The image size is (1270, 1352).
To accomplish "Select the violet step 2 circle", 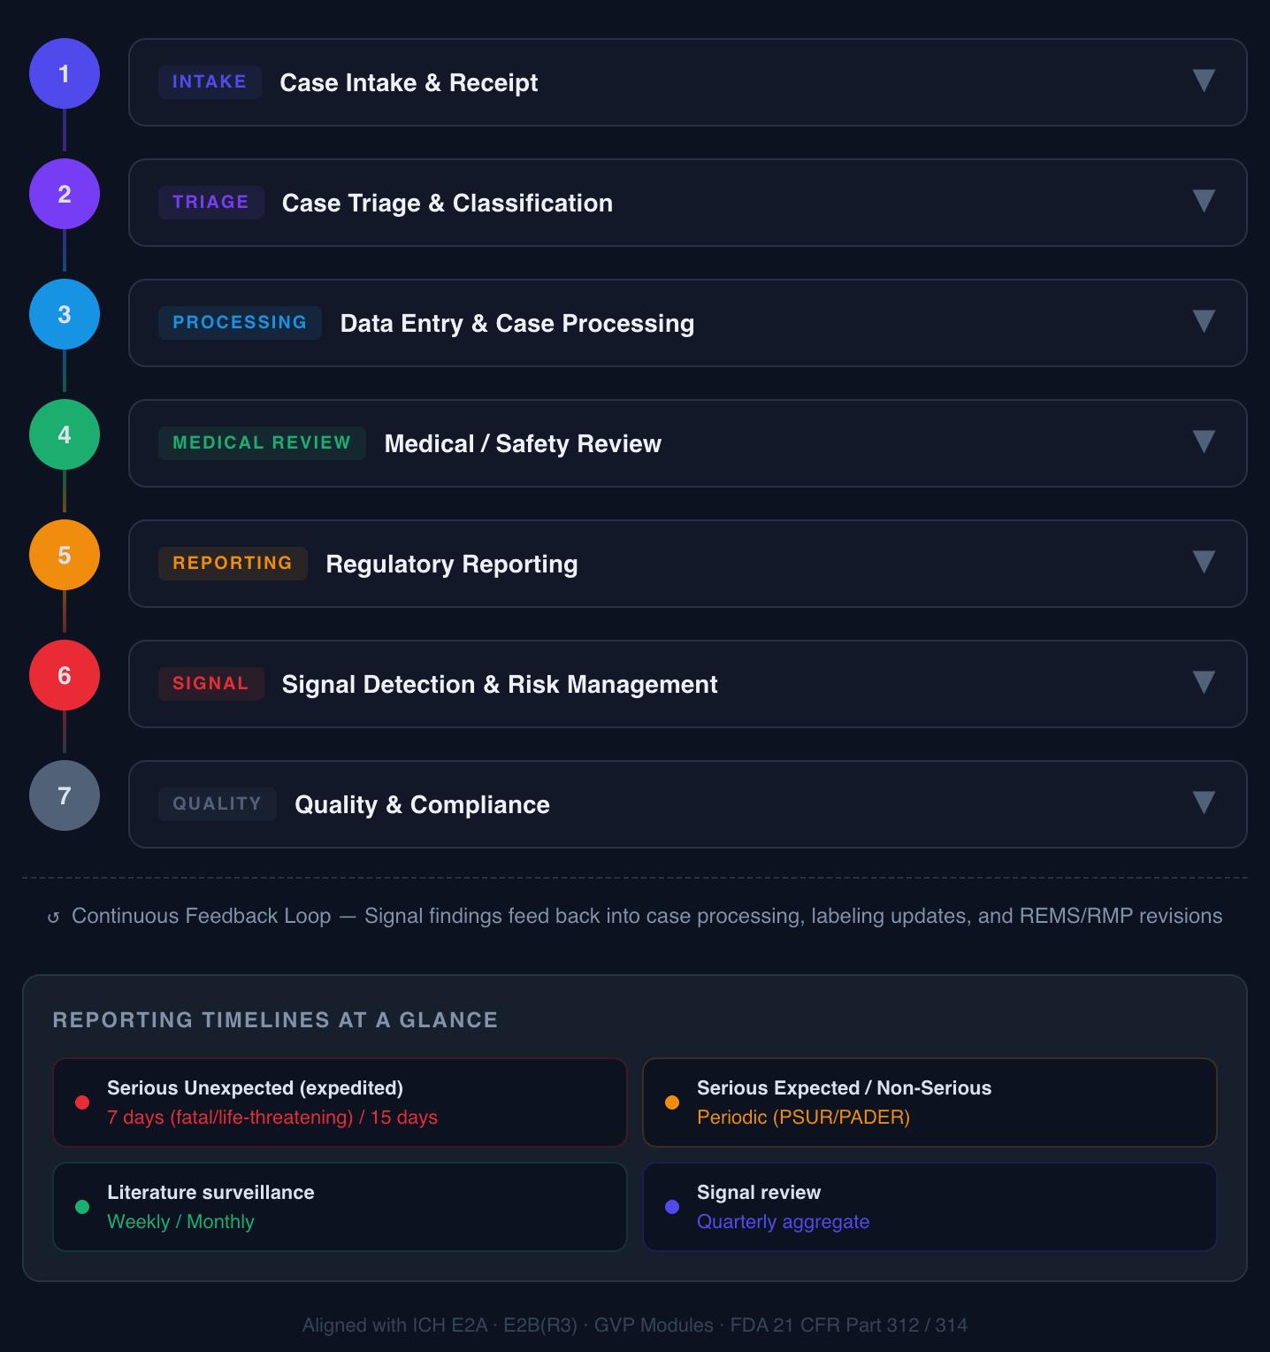I will (x=65, y=194).
